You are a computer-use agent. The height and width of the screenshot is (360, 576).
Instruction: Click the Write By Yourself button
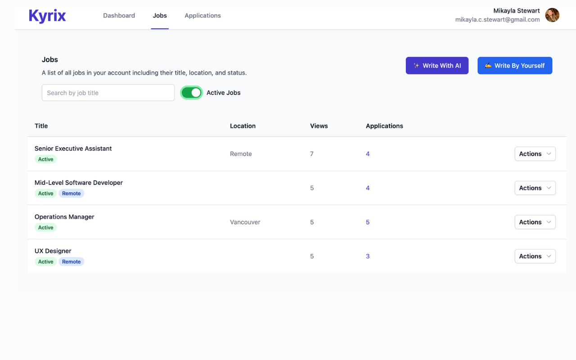click(515, 65)
